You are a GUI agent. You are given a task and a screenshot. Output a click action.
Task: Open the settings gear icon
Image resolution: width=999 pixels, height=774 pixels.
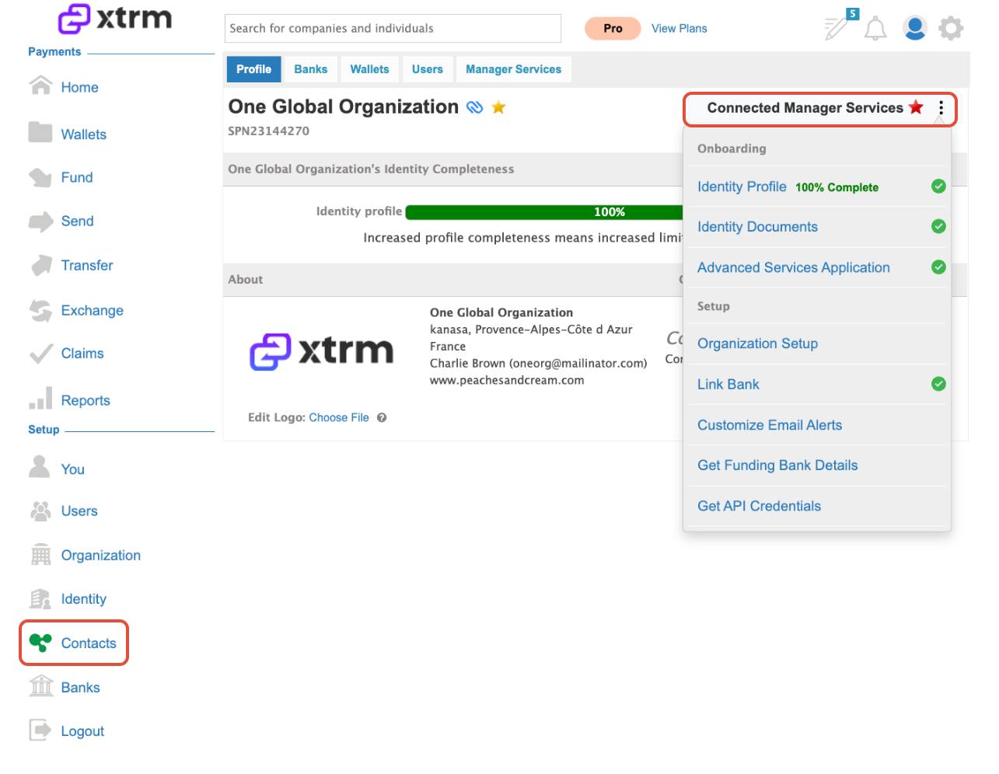click(x=951, y=29)
